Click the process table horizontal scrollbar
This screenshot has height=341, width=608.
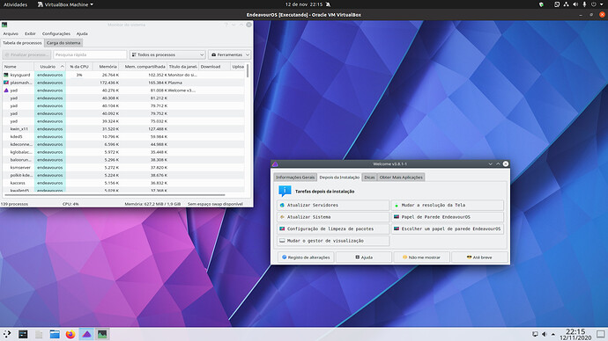(x=115, y=195)
